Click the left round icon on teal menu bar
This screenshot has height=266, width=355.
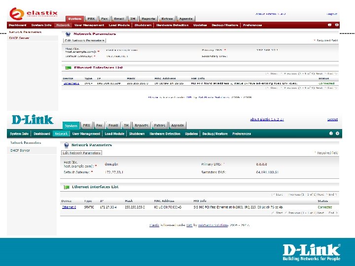click(x=331, y=133)
